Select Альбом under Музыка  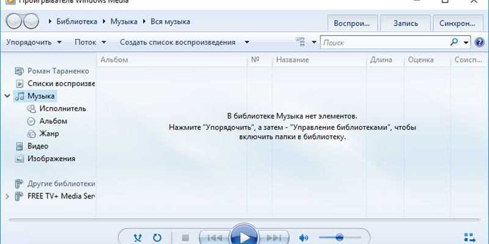[x=53, y=121]
